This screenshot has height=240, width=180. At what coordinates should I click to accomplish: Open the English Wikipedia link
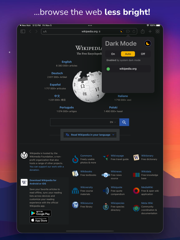(67, 62)
